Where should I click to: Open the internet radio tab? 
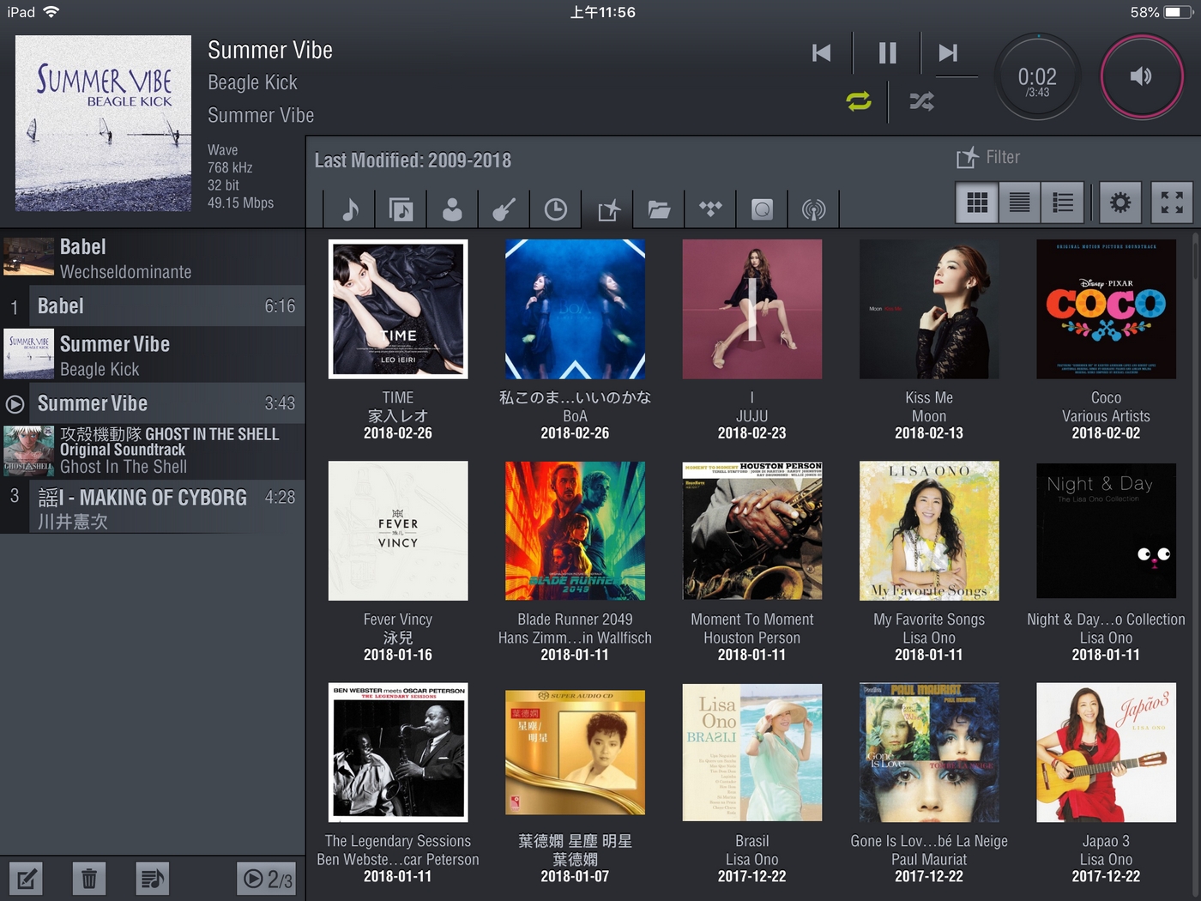[813, 209]
